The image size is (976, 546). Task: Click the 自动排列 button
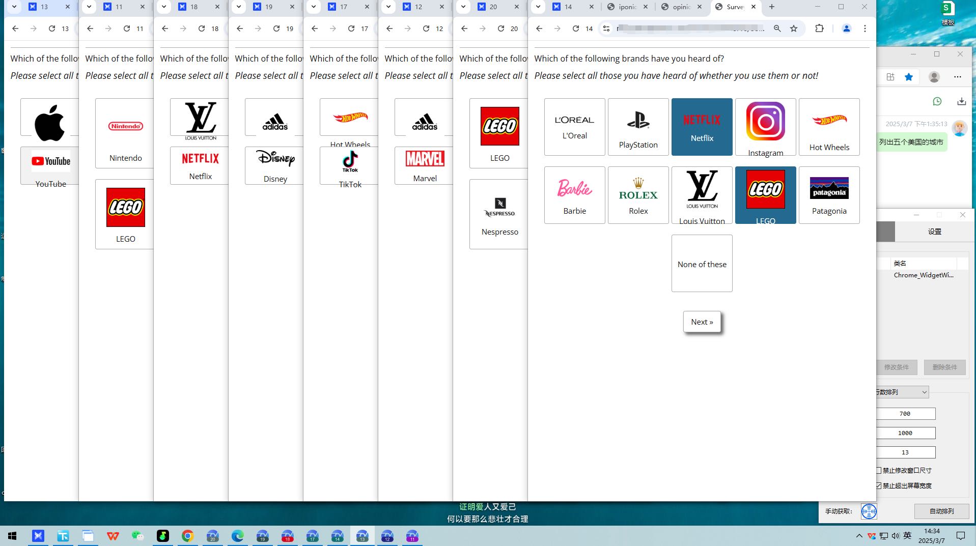(941, 511)
